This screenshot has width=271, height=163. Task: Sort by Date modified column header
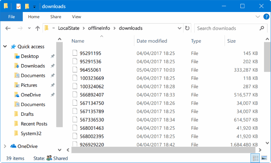click(x=152, y=41)
